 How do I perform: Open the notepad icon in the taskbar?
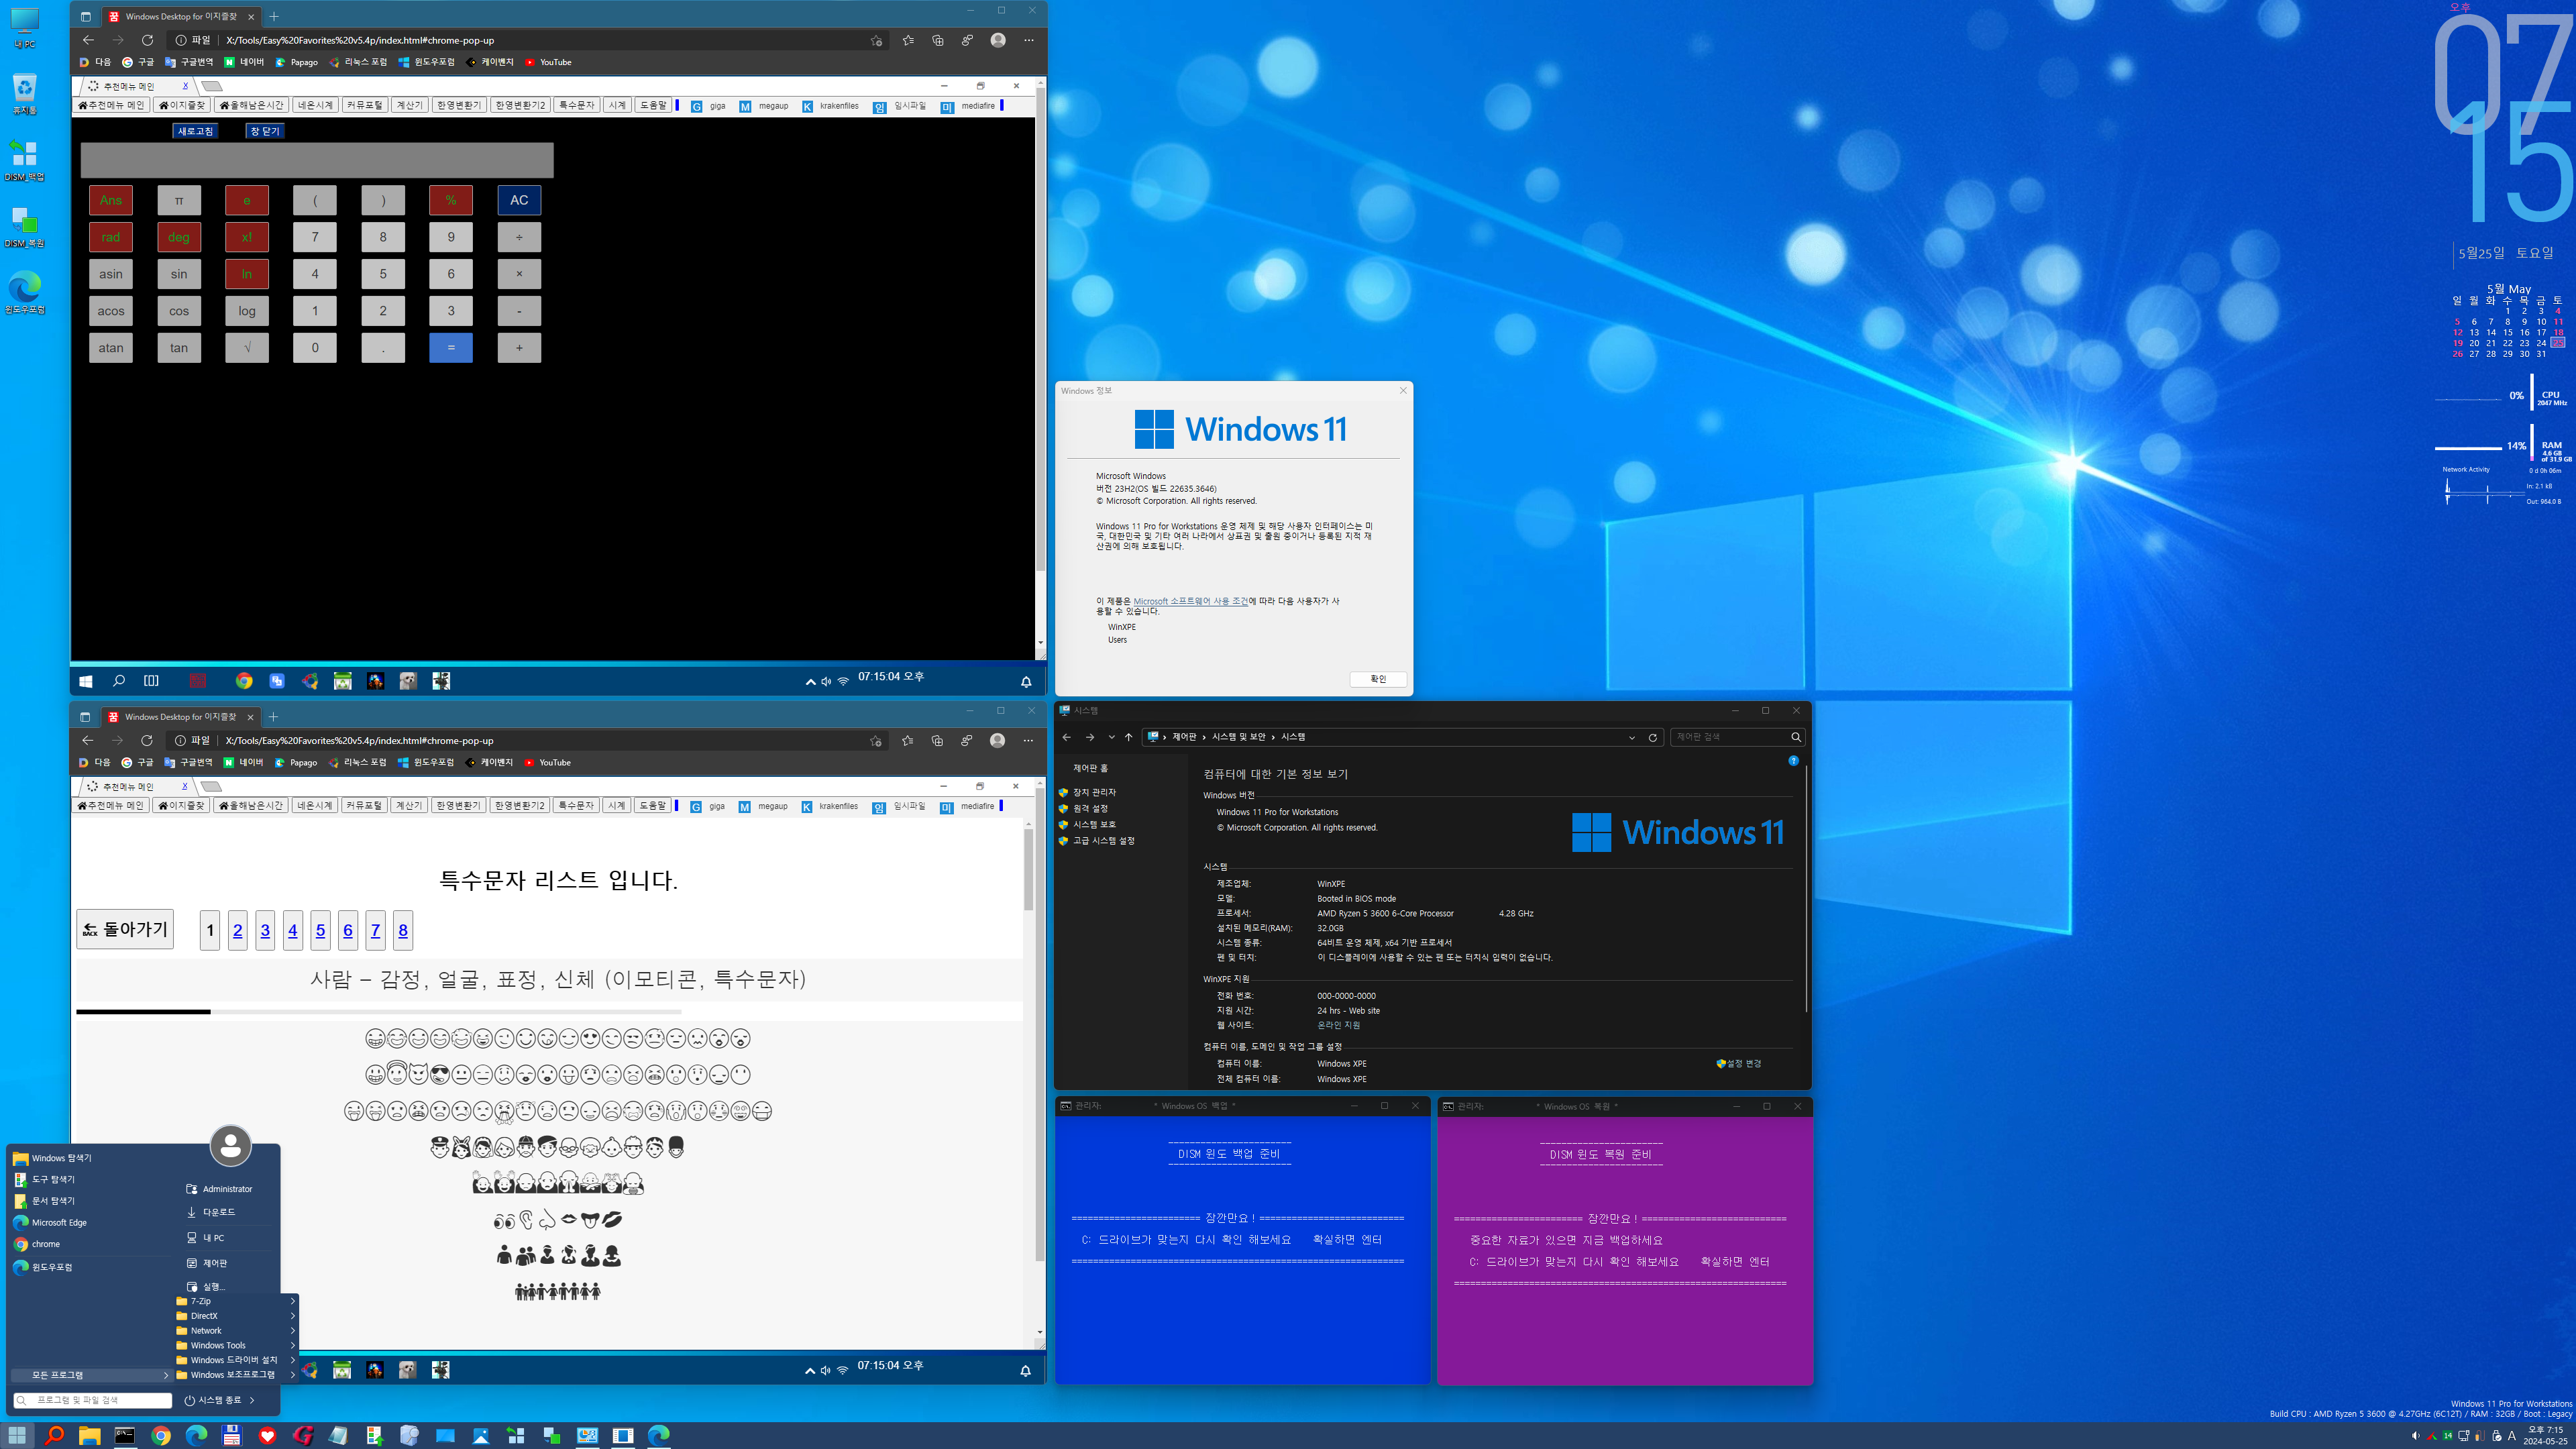[x=338, y=1435]
